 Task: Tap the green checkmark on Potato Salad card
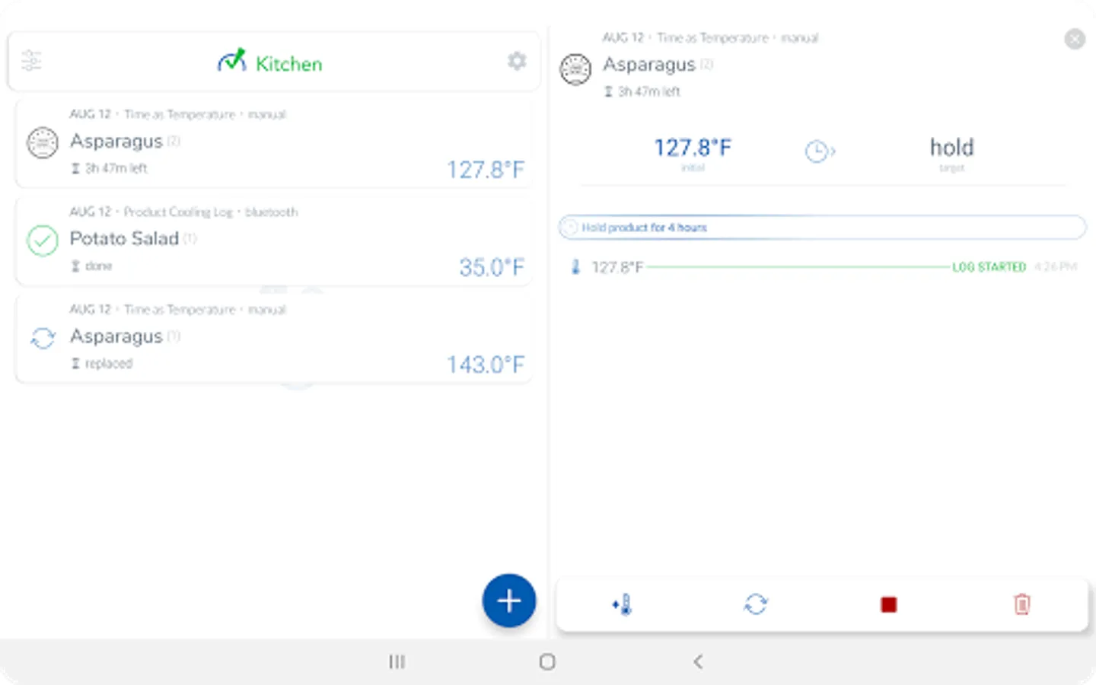tap(43, 241)
